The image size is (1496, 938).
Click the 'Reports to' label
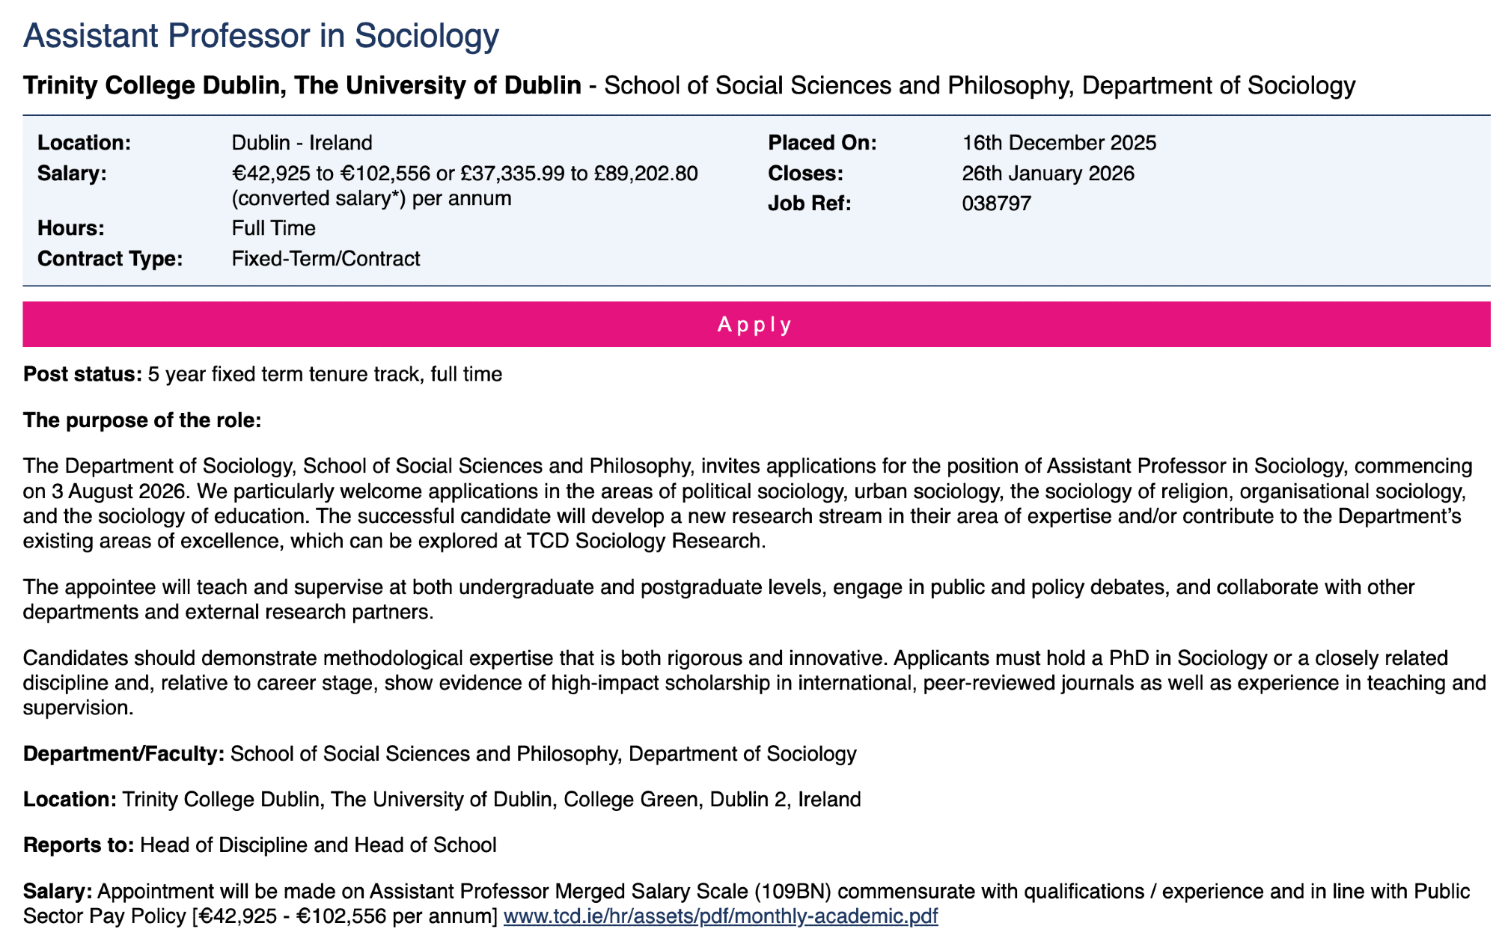tap(79, 845)
